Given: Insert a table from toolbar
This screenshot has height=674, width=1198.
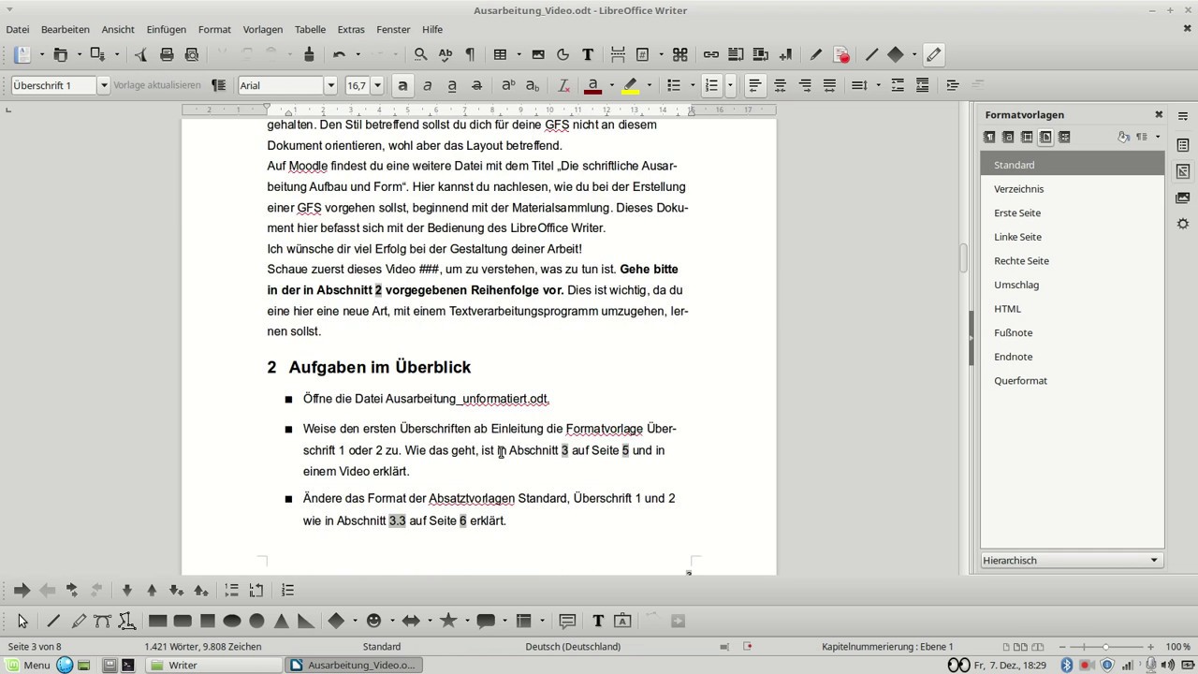Looking at the screenshot, I should click(500, 55).
